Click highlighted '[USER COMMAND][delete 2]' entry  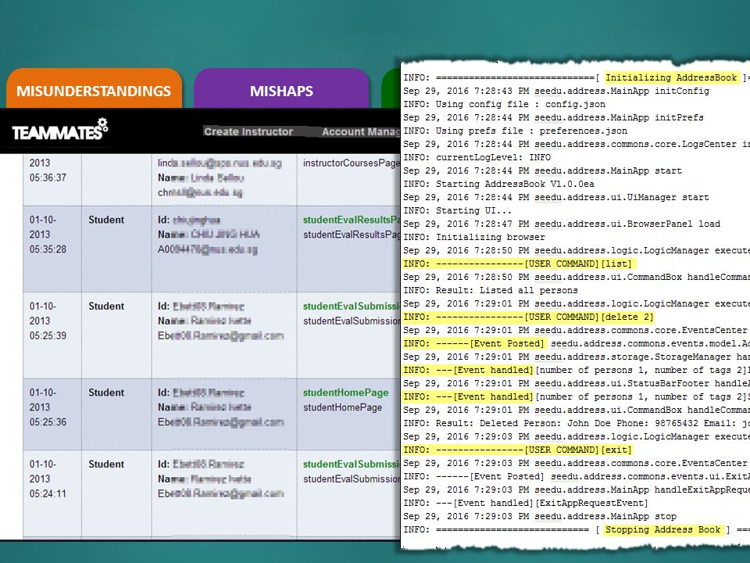[529, 317]
